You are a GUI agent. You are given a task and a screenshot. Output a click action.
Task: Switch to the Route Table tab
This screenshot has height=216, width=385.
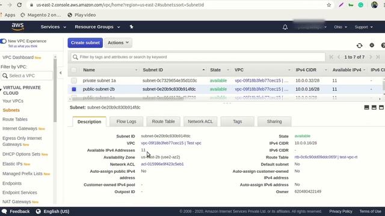tap(163, 121)
